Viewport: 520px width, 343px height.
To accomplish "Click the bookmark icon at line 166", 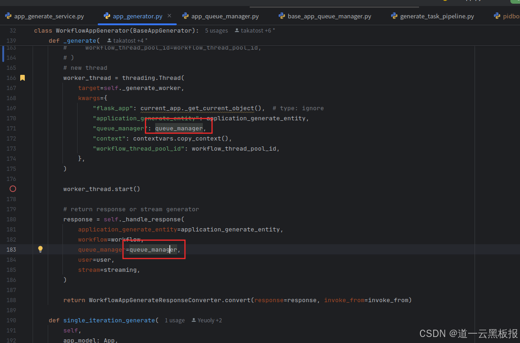I will (22, 78).
